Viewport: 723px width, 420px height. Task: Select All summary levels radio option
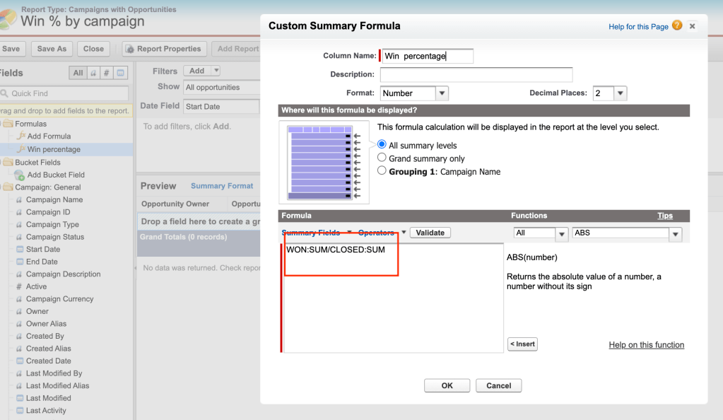click(x=382, y=145)
